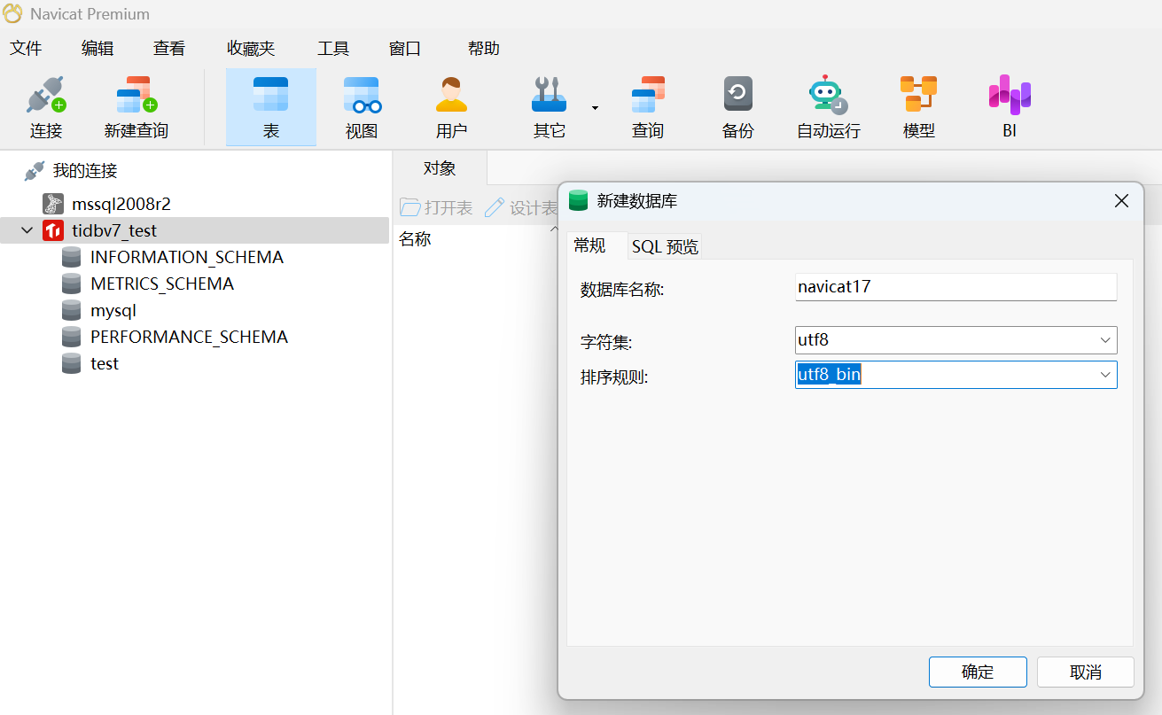This screenshot has height=715, width=1162.
Task: Open the Edit (编辑) menu
Action: 97,49
